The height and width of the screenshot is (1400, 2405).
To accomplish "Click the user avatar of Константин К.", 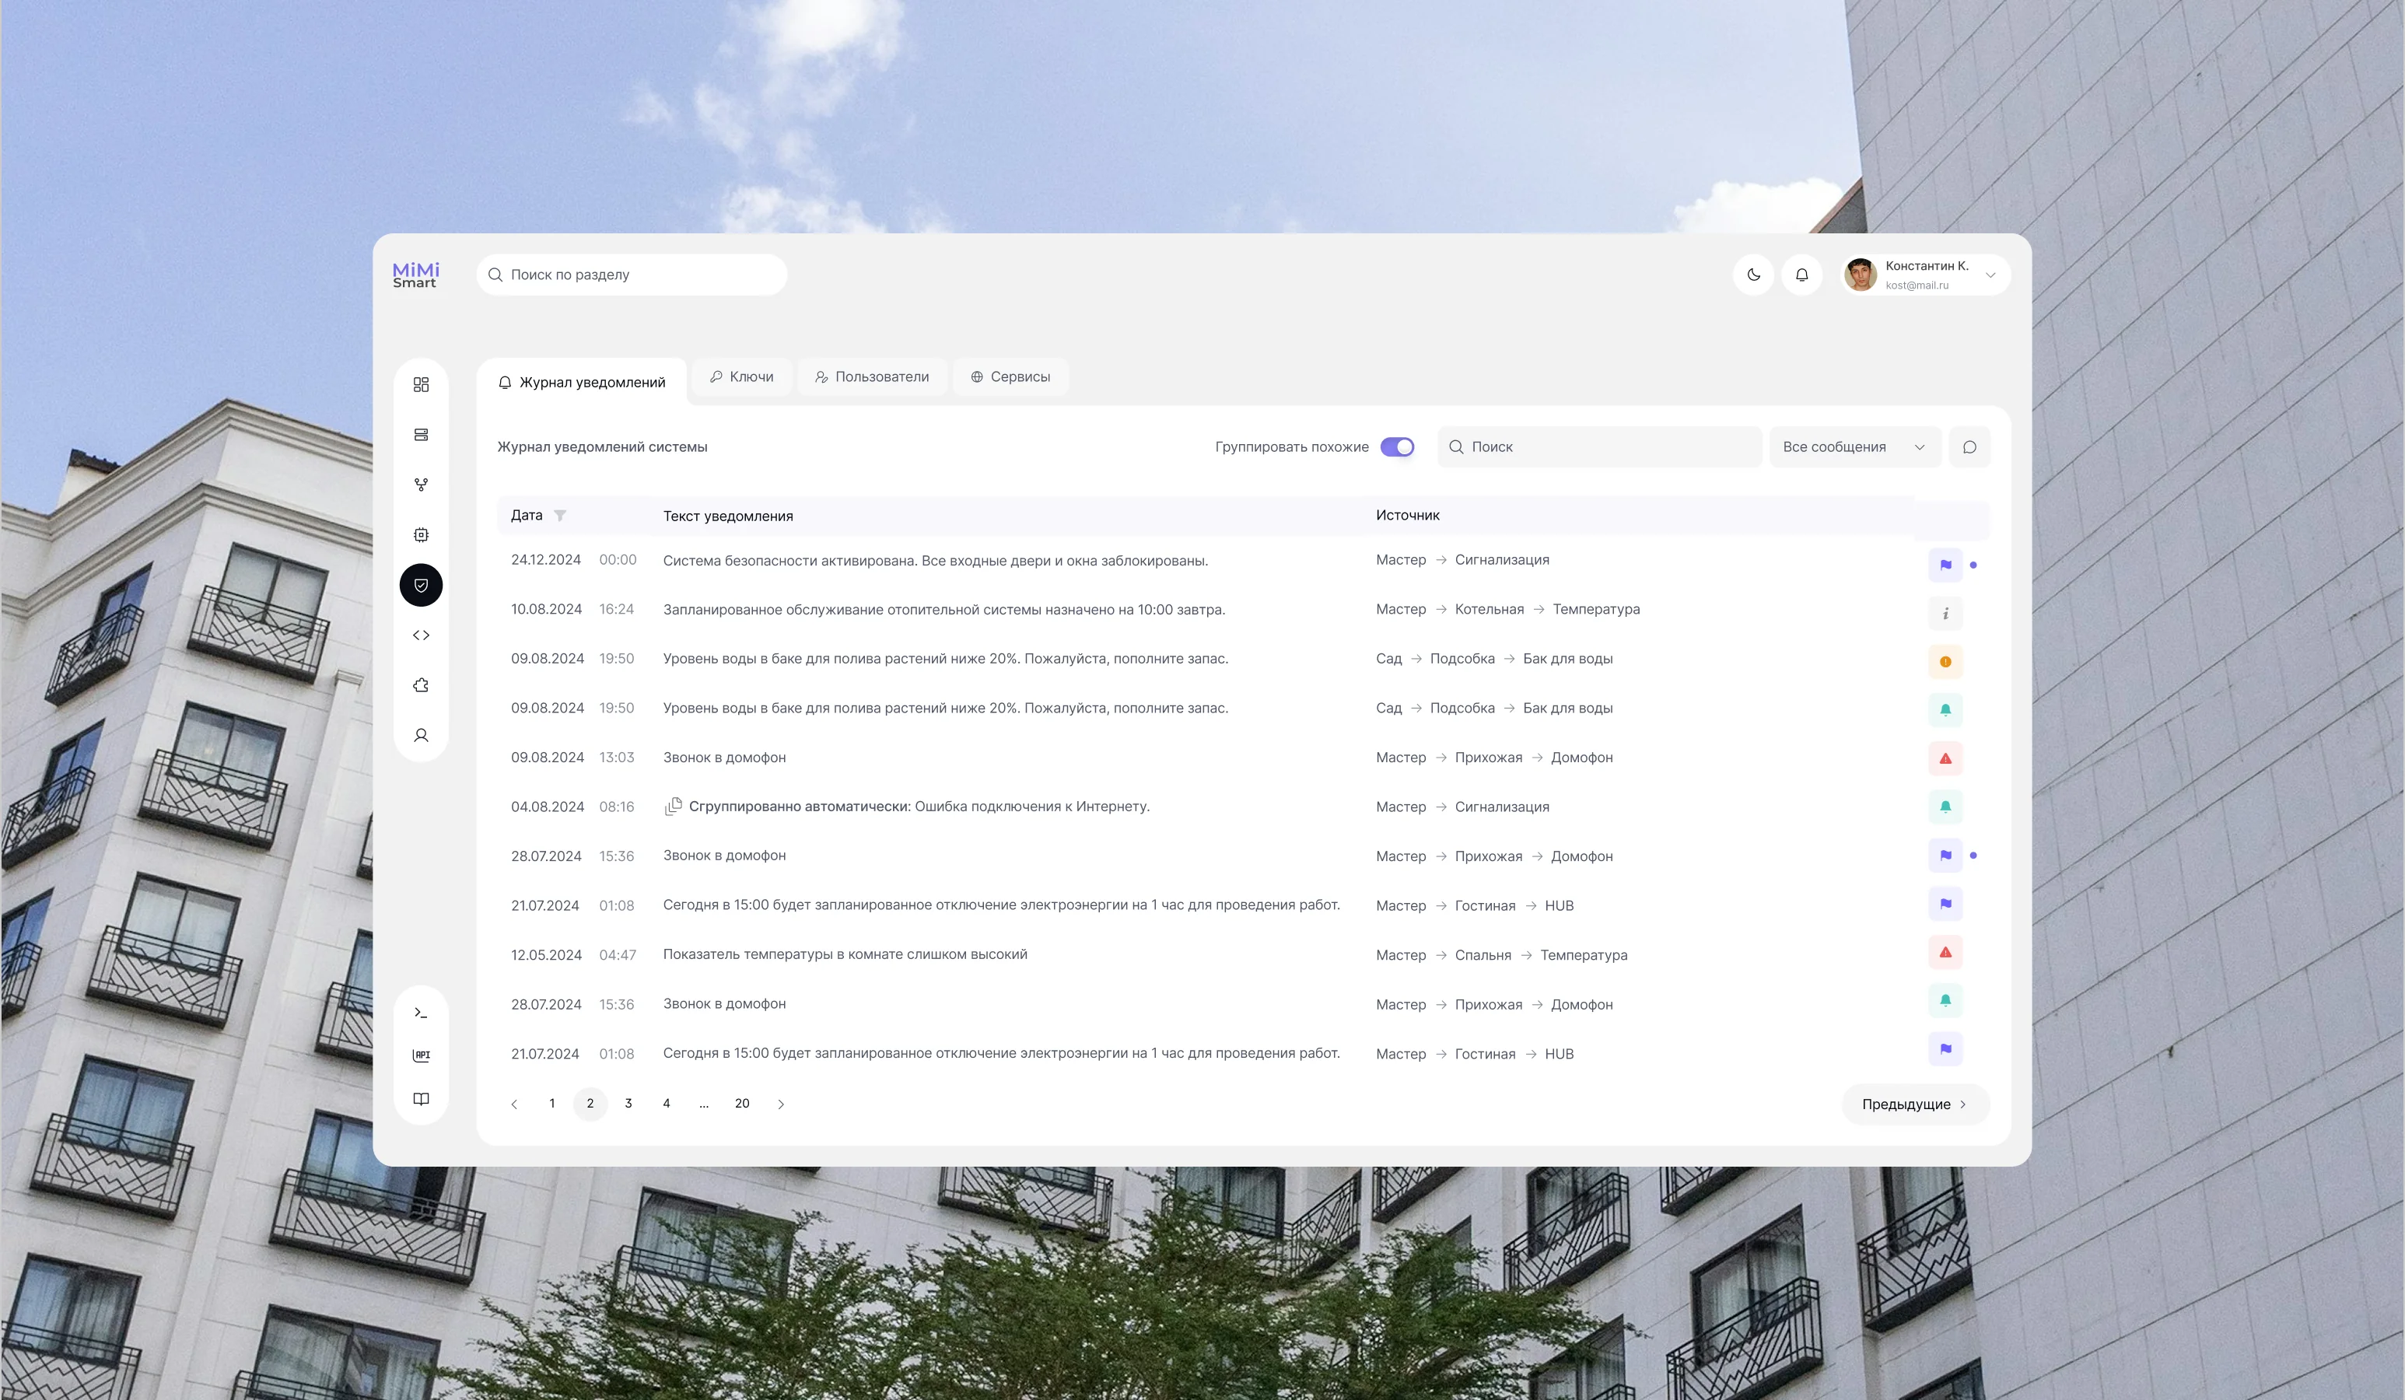I will coord(1860,275).
